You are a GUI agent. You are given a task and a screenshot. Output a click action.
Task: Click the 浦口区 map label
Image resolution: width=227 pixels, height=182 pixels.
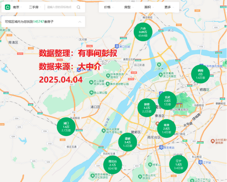[x=95, y=107]
